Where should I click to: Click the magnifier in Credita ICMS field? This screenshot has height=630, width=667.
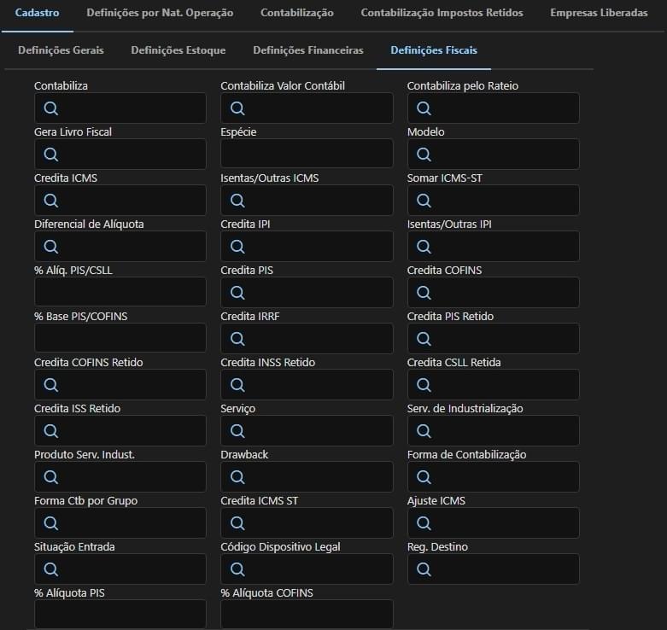[x=51, y=201]
